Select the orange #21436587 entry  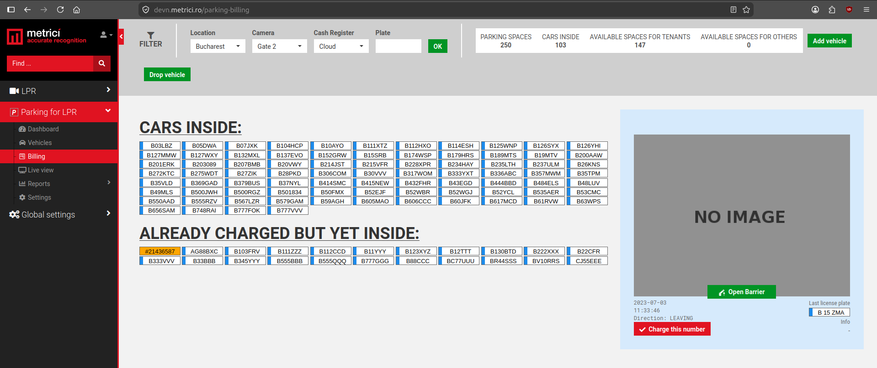pos(160,251)
